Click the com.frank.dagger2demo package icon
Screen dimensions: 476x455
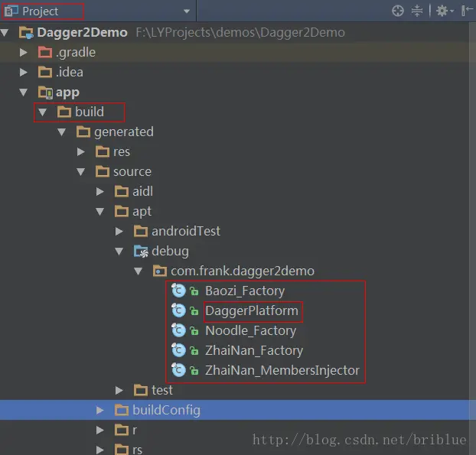click(x=160, y=271)
